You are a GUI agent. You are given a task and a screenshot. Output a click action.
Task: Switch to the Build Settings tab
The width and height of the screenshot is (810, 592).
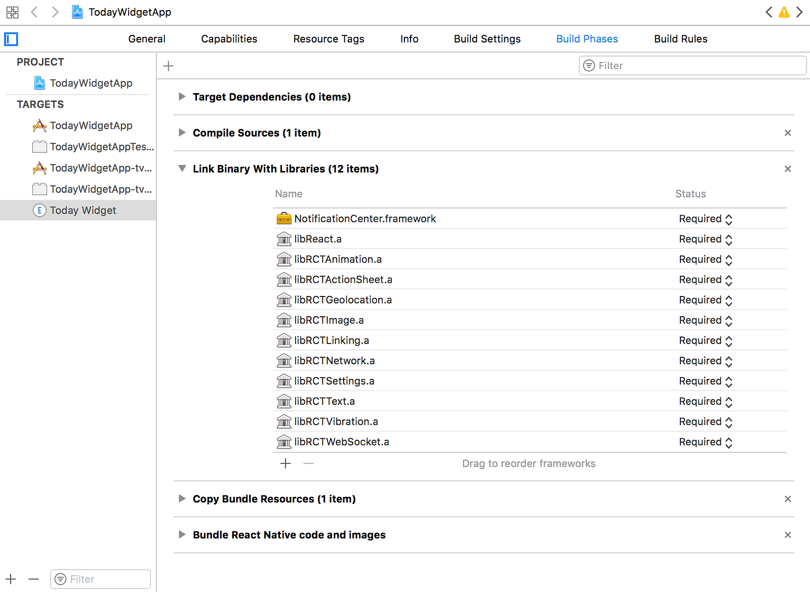[487, 39]
